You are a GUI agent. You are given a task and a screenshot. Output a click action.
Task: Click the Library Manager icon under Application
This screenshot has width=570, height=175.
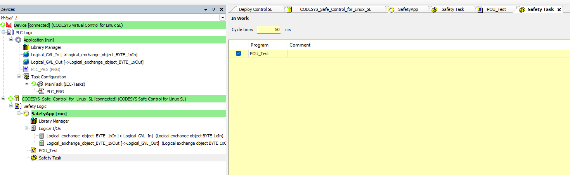[26, 47]
